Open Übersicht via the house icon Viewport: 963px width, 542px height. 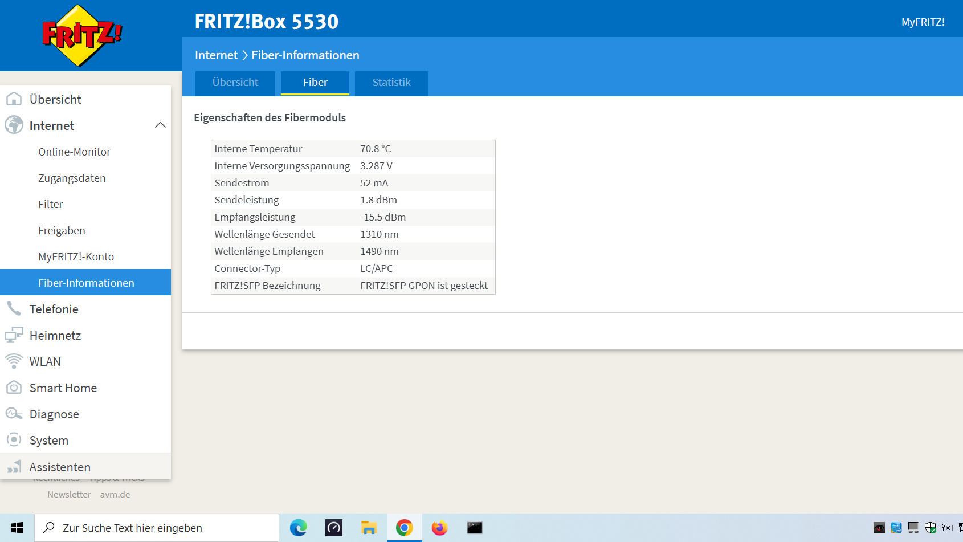point(14,99)
